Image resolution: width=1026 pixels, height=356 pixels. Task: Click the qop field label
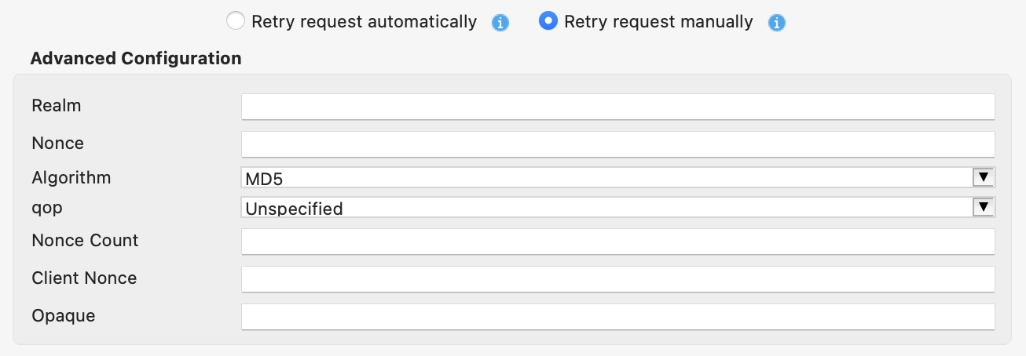pyautogui.click(x=47, y=208)
